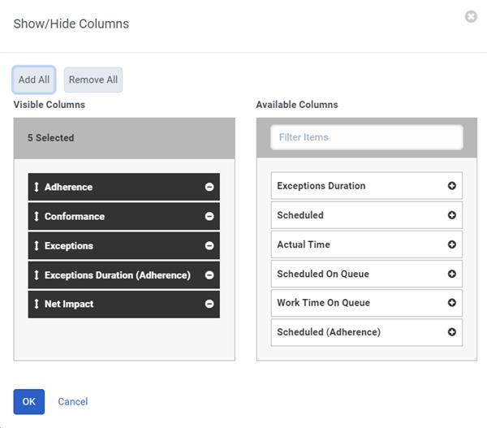Screen dimensions: 487x428
Task: Click the Remove All button
Action: (93, 80)
